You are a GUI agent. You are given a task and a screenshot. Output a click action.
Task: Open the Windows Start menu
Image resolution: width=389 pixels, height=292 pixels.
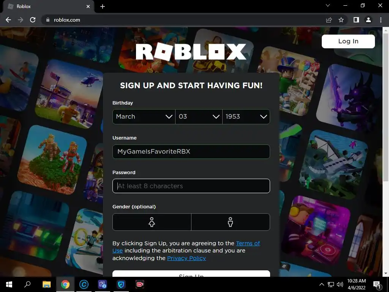[9, 284]
